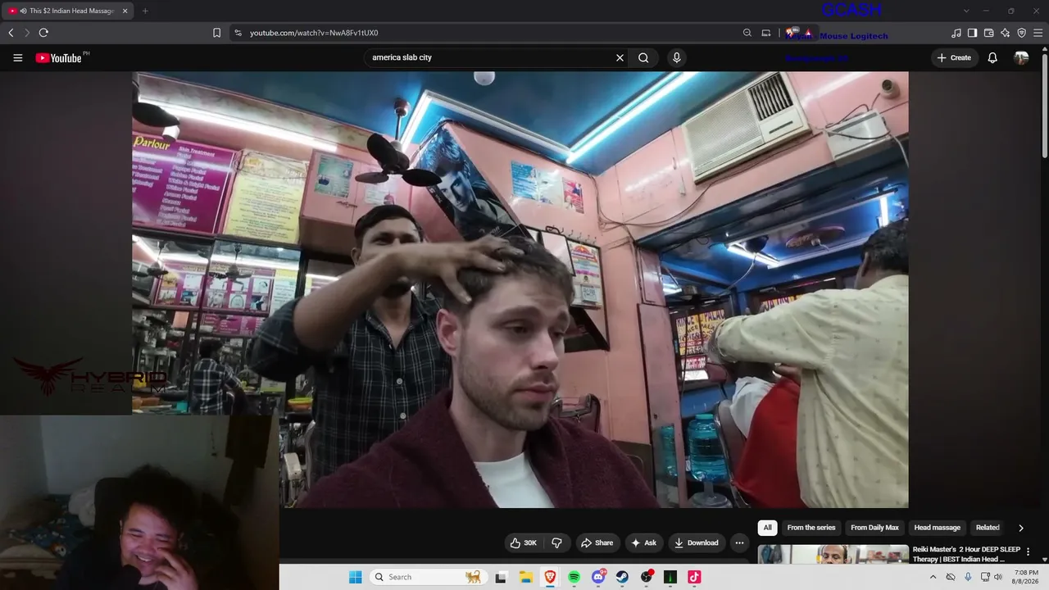The width and height of the screenshot is (1049, 590).
Task: Share this video
Action: point(597,542)
